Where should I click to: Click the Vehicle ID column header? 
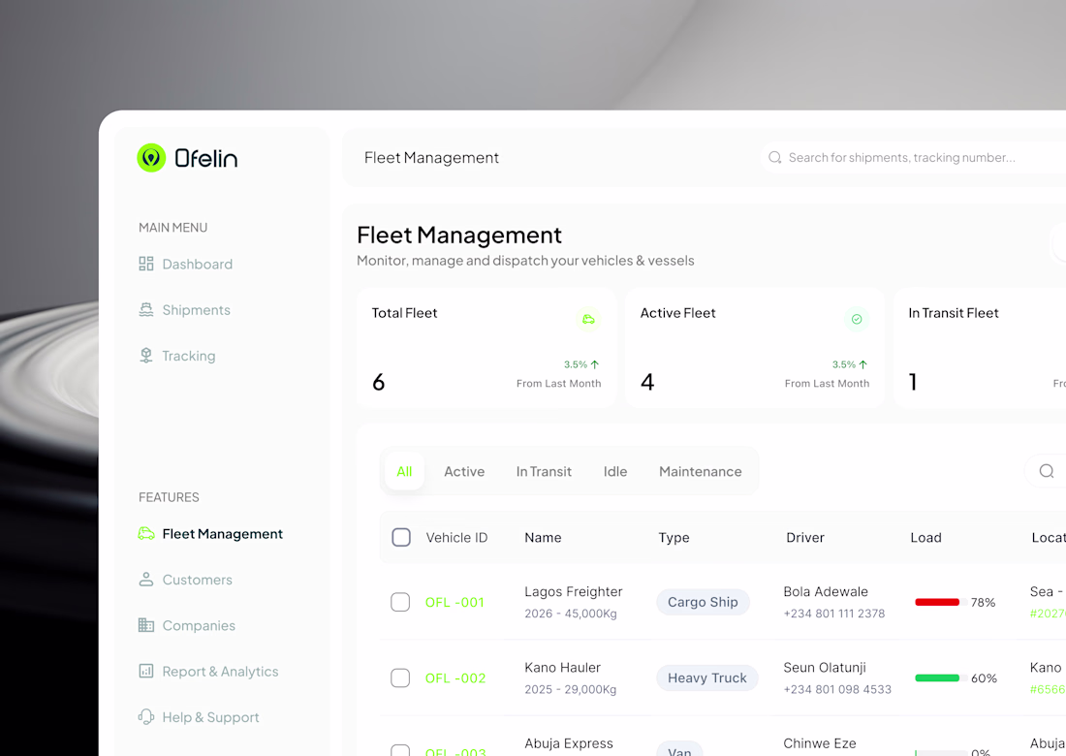point(456,537)
